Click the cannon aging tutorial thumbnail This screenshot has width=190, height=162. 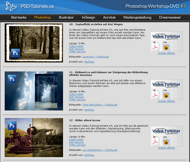(x=34, y=138)
